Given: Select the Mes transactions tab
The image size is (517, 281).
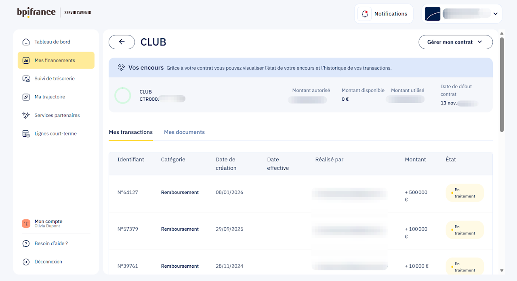Looking at the screenshot, I should pyautogui.click(x=131, y=132).
